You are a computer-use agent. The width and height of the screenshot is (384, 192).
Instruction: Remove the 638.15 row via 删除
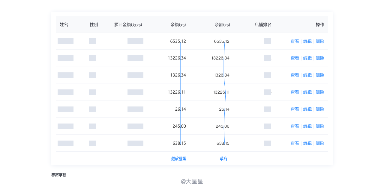(320, 143)
